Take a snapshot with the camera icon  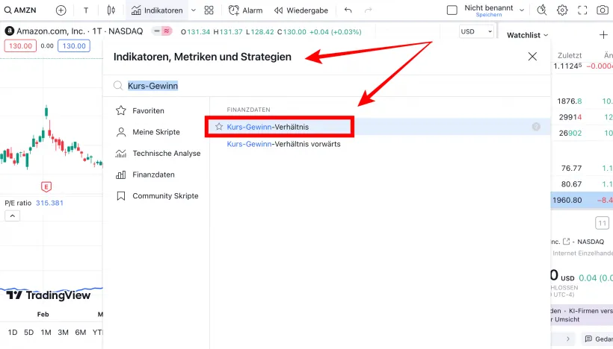(x=602, y=10)
